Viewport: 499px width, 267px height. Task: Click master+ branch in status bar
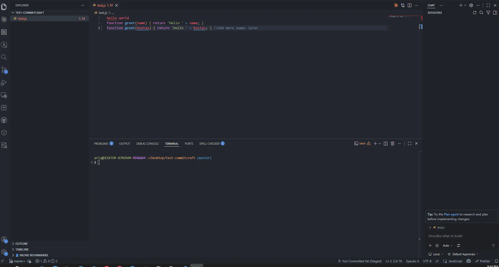(x=17, y=261)
